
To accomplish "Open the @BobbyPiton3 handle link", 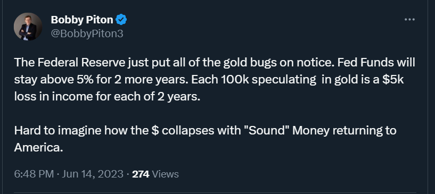I will coord(87,34).
